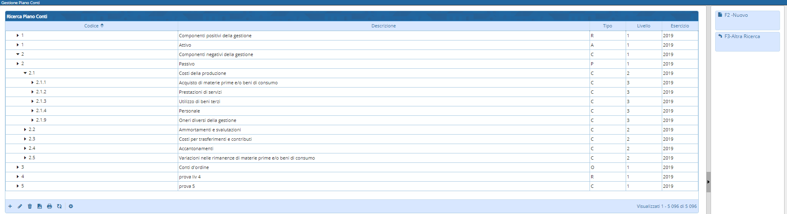Image resolution: width=787 pixels, height=214 pixels.
Task: Expand the 3 Conti d'ordine row
Action: 18,167
